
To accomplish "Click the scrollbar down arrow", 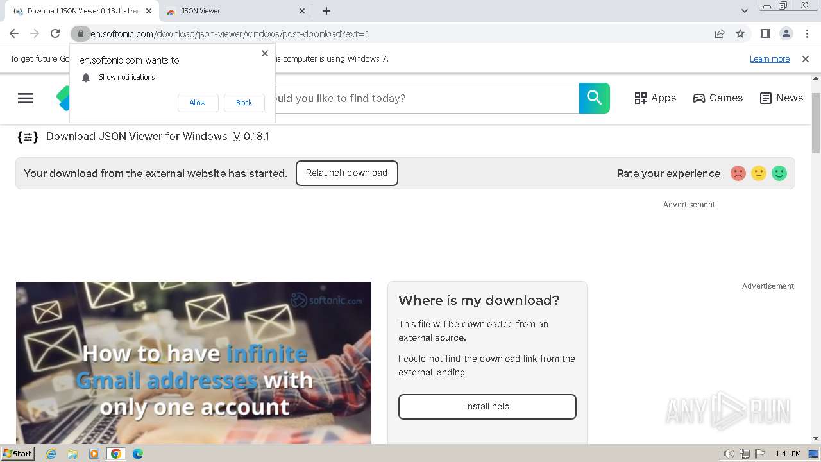I will coord(816,438).
